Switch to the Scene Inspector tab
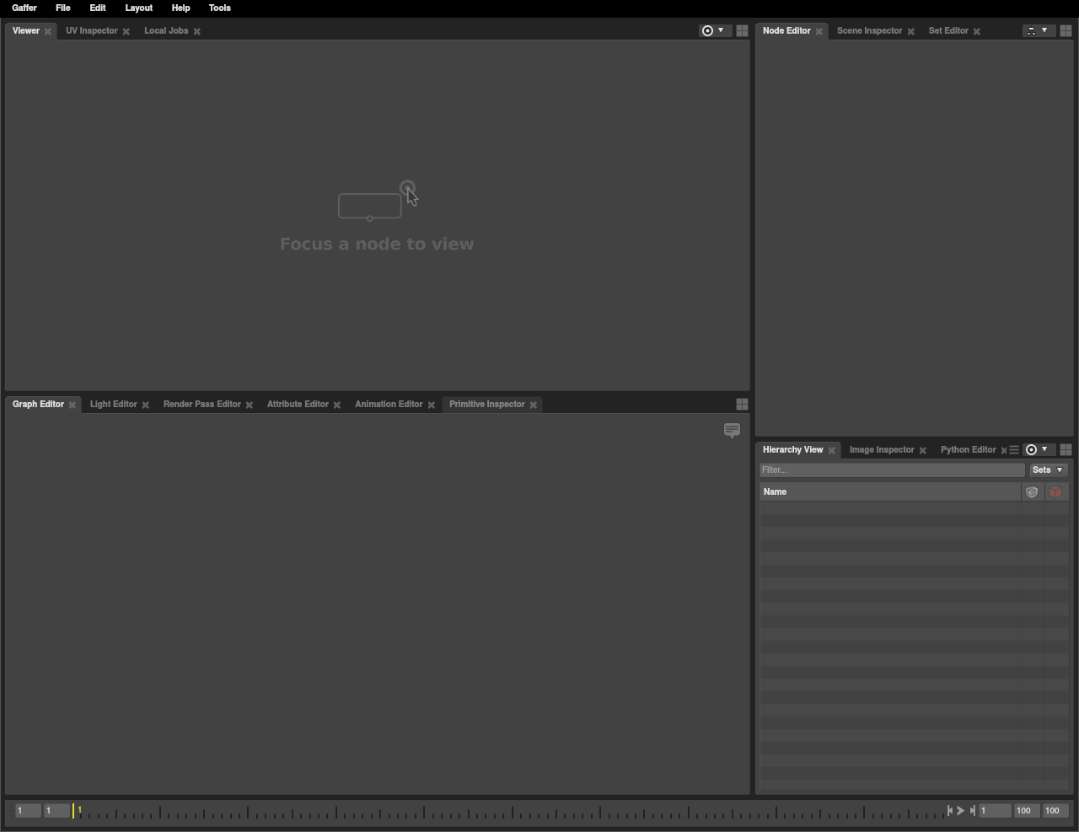 click(869, 31)
